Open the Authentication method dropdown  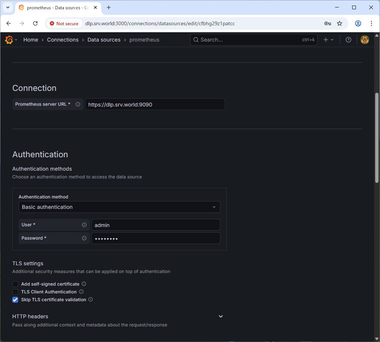click(119, 207)
